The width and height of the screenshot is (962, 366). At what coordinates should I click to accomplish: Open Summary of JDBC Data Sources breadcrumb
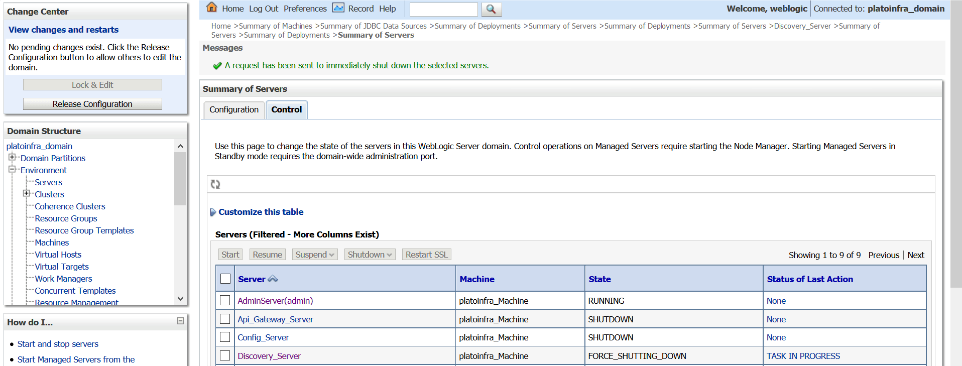[x=374, y=26]
